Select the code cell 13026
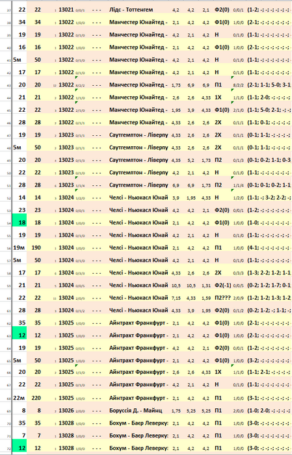 click(66, 410)
